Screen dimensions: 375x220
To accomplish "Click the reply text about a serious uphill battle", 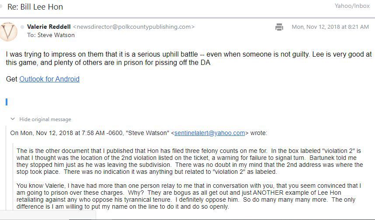I will click(x=188, y=58).
